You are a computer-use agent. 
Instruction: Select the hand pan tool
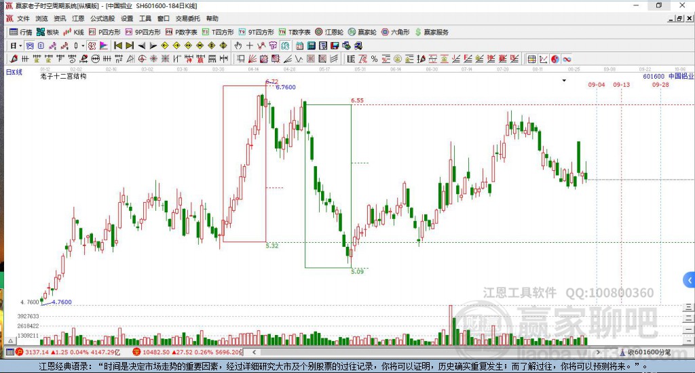point(238,45)
